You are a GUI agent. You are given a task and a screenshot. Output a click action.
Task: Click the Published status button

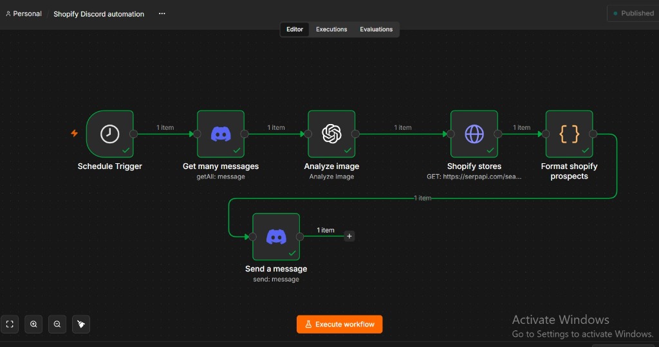(633, 13)
